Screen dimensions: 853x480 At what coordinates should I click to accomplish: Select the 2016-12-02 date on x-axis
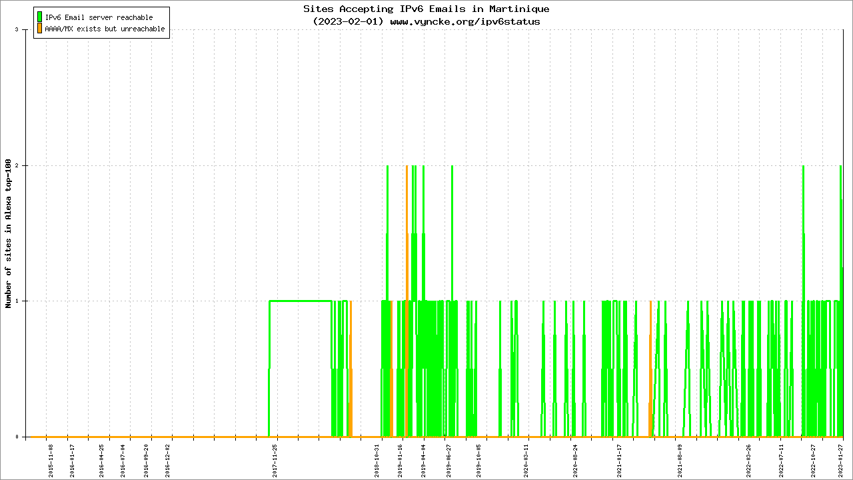[x=168, y=461]
